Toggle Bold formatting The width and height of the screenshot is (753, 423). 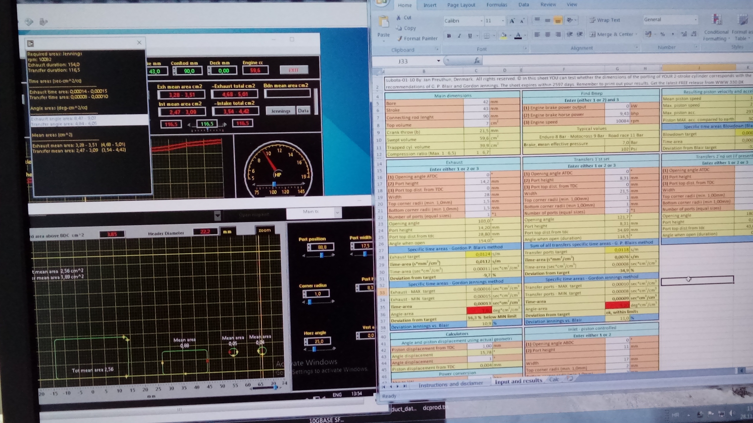coord(449,36)
